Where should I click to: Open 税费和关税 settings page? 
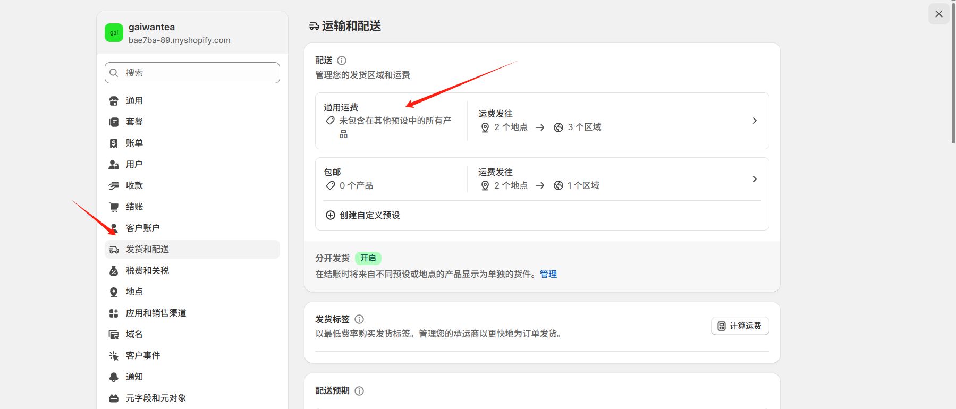[x=192, y=271]
